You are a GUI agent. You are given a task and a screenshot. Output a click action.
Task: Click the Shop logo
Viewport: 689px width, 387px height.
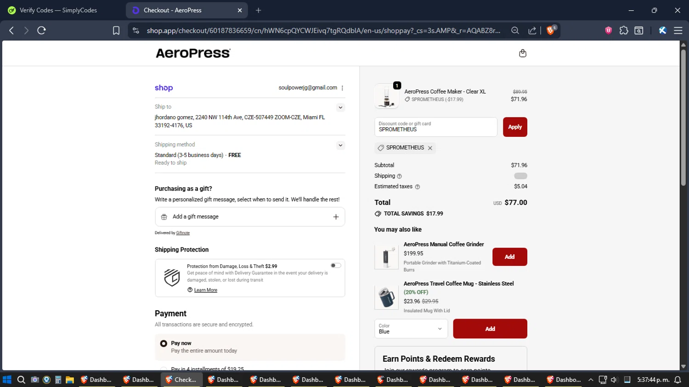tap(164, 88)
